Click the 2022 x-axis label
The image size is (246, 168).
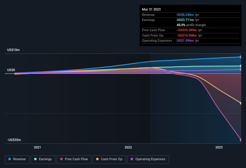(x=128, y=147)
